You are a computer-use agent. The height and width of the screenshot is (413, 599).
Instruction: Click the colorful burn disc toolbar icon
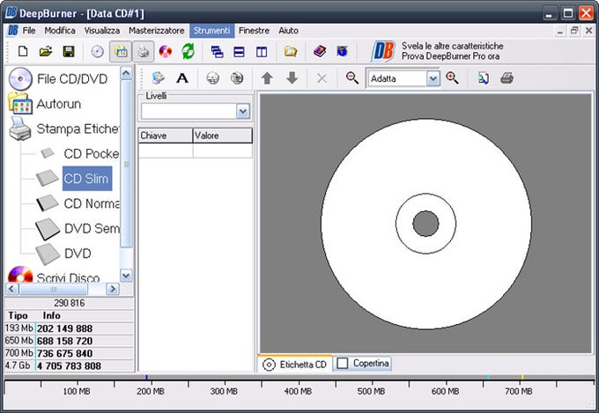(166, 51)
